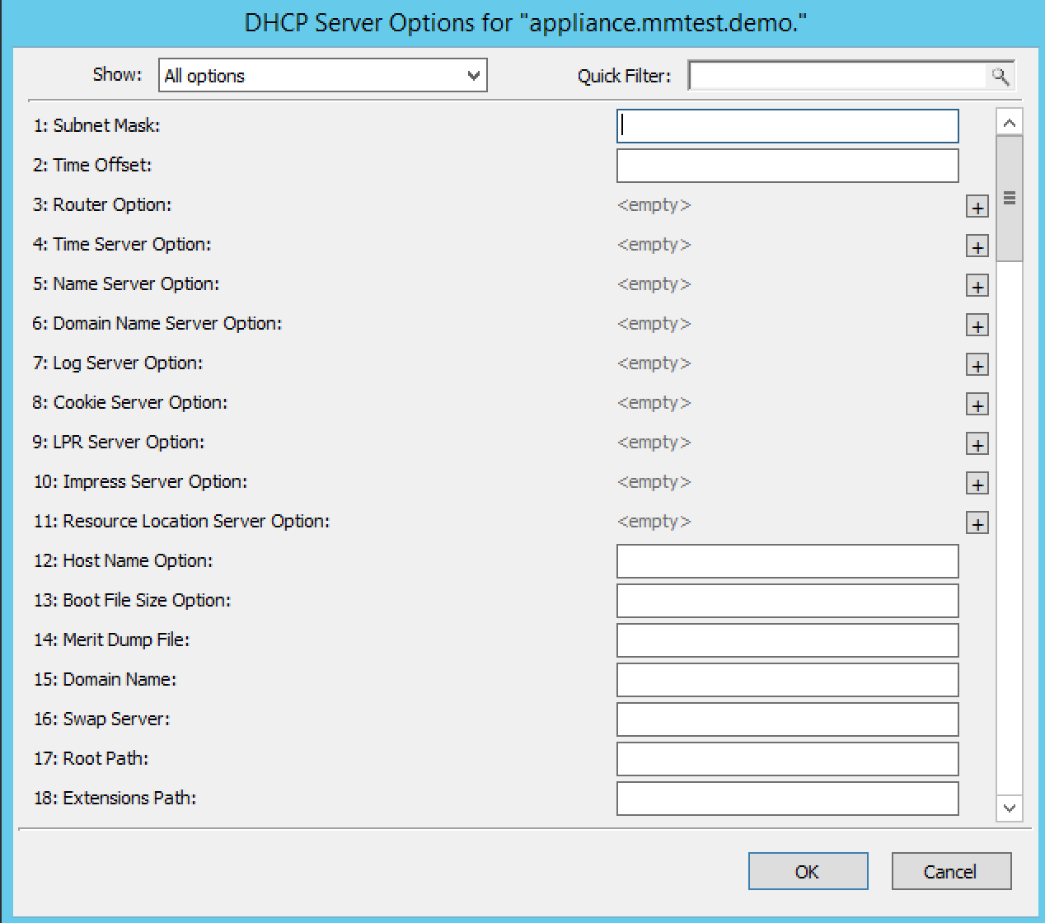Add a Domain Name Server Option entry
The image size is (1045, 923).
[977, 326]
